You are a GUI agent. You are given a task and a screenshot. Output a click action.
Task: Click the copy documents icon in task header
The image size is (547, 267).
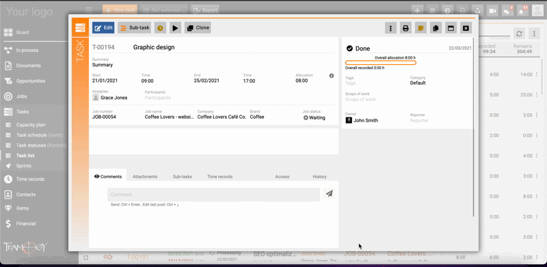436,28
